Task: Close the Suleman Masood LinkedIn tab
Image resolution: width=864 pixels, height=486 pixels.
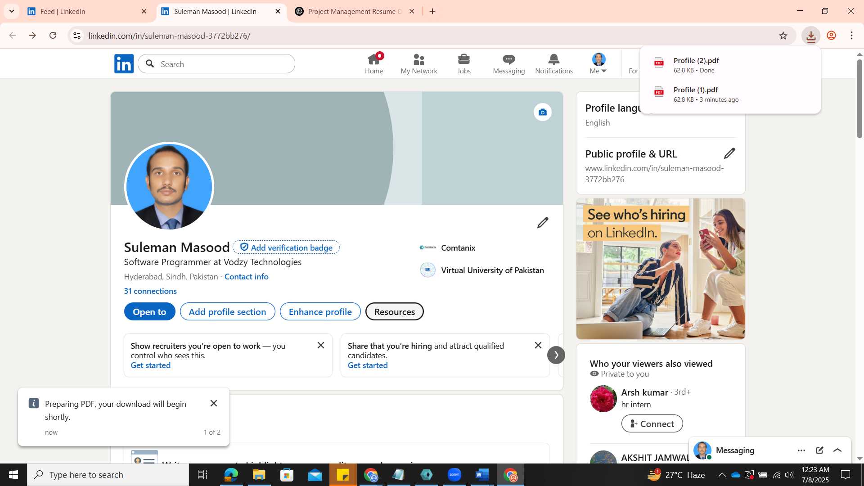Action: point(278,12)
